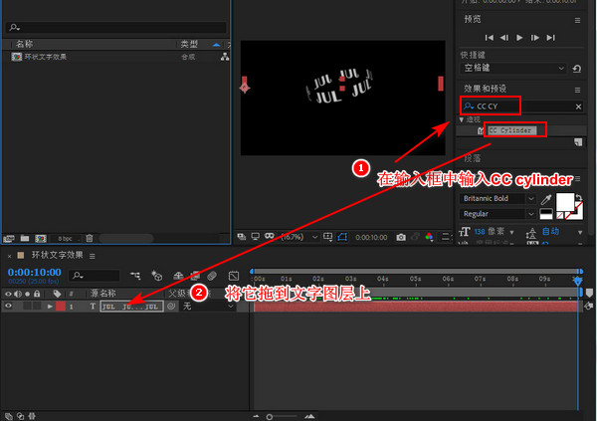Sort the Project panel by 名称 column
This screenshot has height=421, width=597.
point(24,44)
